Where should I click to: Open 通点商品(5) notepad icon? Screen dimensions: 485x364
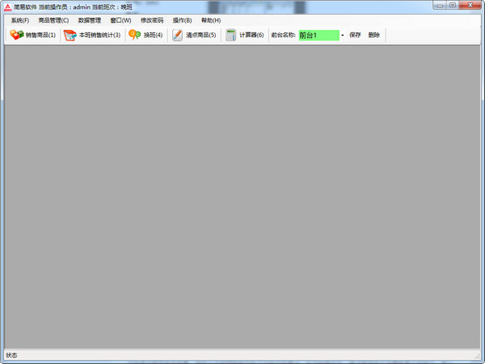[x=177, y=35]
